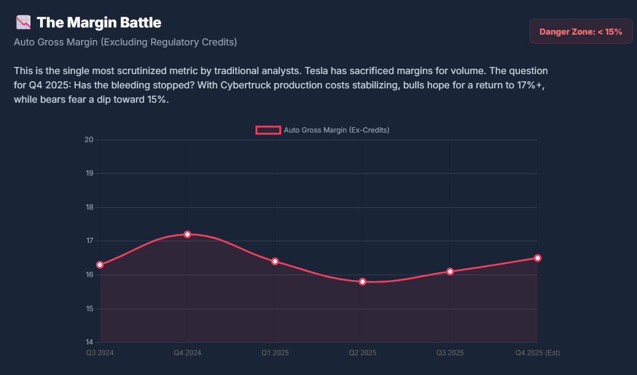This screenshot has width=637, height=375.
Task: Click the Q1 2025 x-axis label
Action: coord(275,353)
